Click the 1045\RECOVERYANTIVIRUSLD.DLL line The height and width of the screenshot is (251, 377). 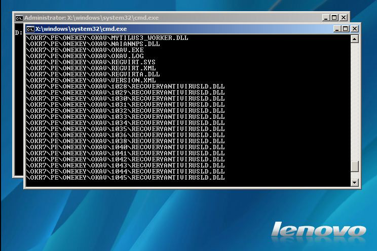[126, 178]
